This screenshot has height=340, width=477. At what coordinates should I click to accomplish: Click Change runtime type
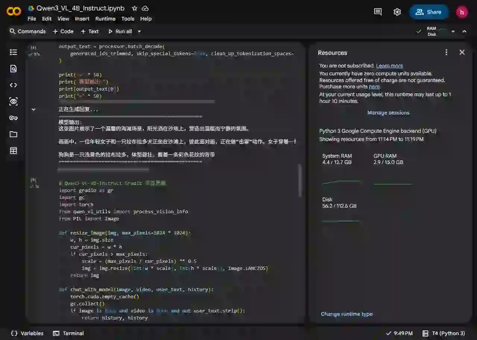pos(347,314)
